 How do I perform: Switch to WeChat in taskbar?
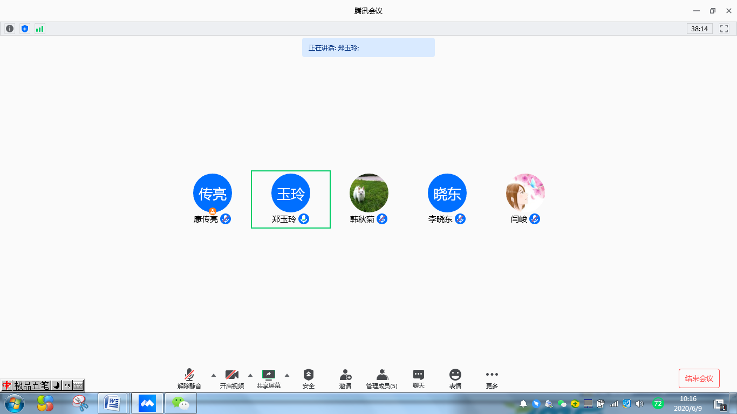coord(181,403)
